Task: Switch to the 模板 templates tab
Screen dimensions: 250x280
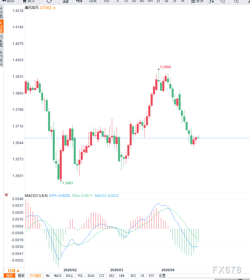Action: coord(21,276)
